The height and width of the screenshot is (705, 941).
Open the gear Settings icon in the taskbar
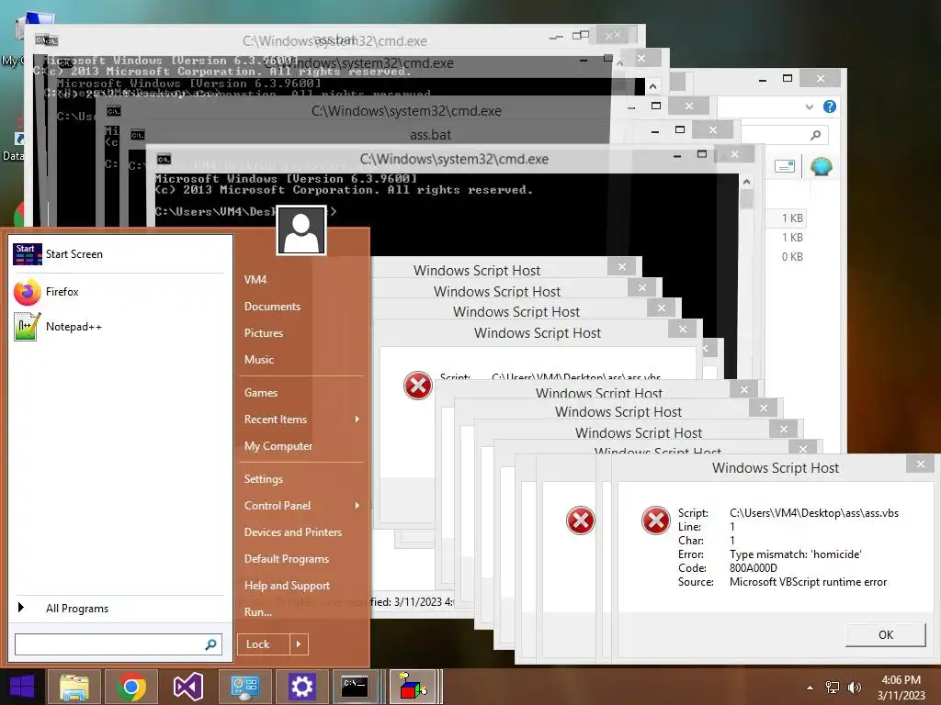point(301,687)
